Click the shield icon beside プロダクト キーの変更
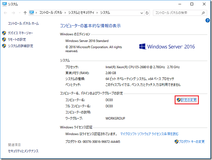The height and width of the screenshot is (160, 212). coord(176,142)
